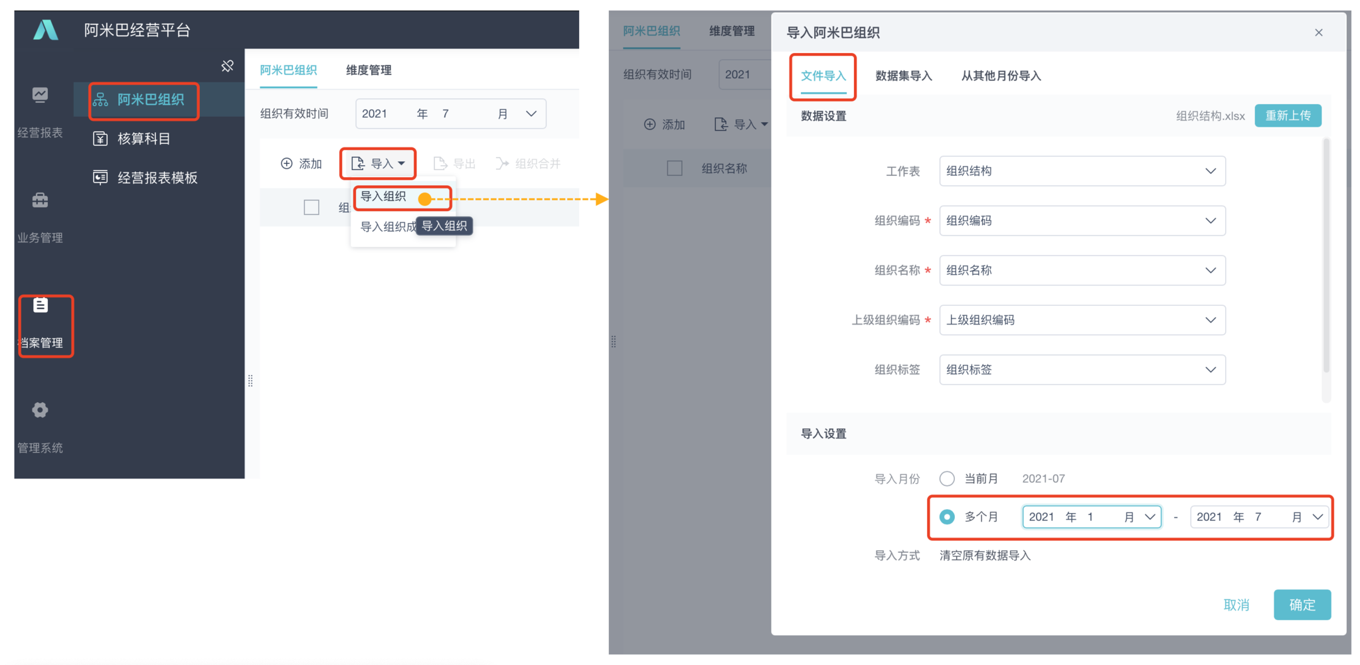Open the start month 2021年1月 picker
1360x665 pixels.
coord(1092,516)
